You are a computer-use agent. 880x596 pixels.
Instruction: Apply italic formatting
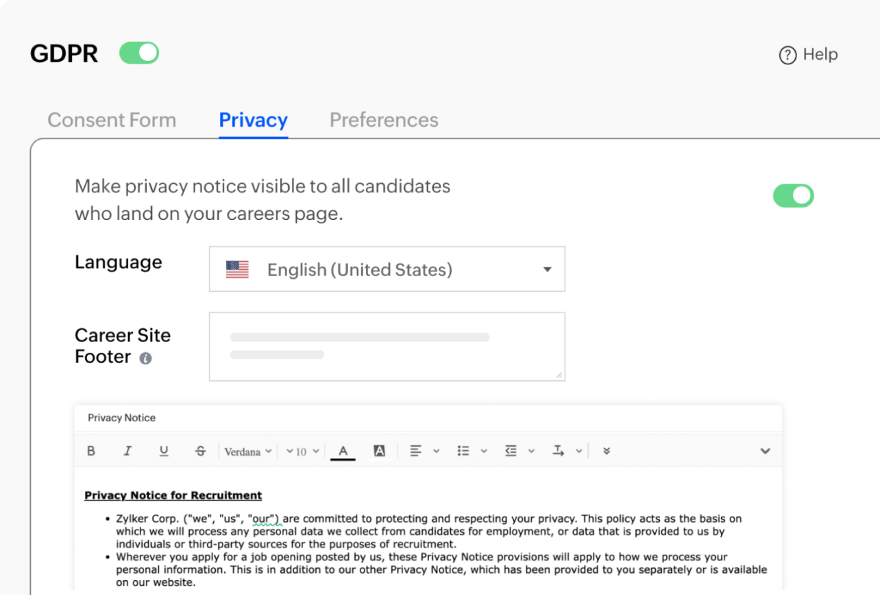pos(127,451)
